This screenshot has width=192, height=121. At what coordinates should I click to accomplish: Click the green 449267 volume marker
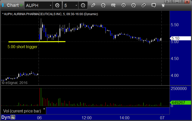click(x=180, y=103)
